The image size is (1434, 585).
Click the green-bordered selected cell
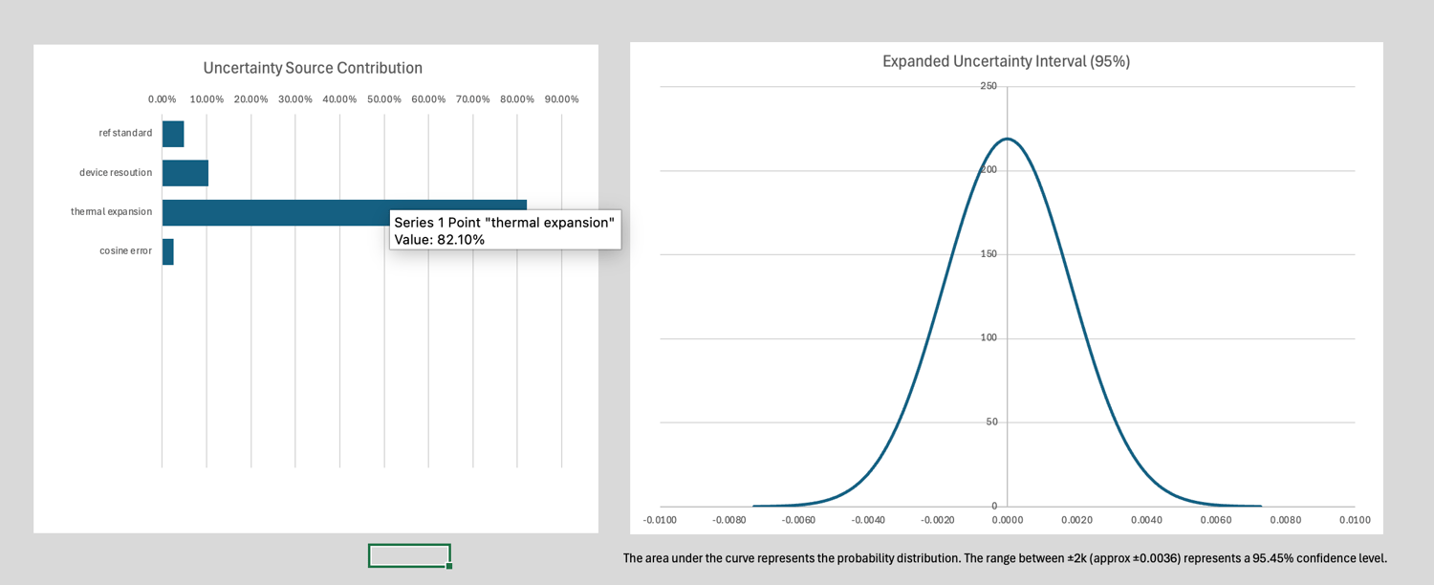tap(408, 555)
